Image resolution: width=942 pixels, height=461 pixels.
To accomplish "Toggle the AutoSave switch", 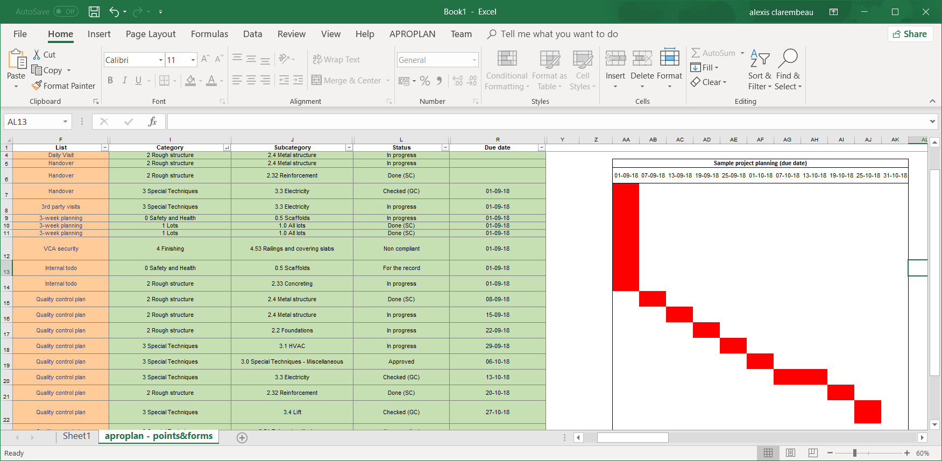I will [x=66, y=11].
